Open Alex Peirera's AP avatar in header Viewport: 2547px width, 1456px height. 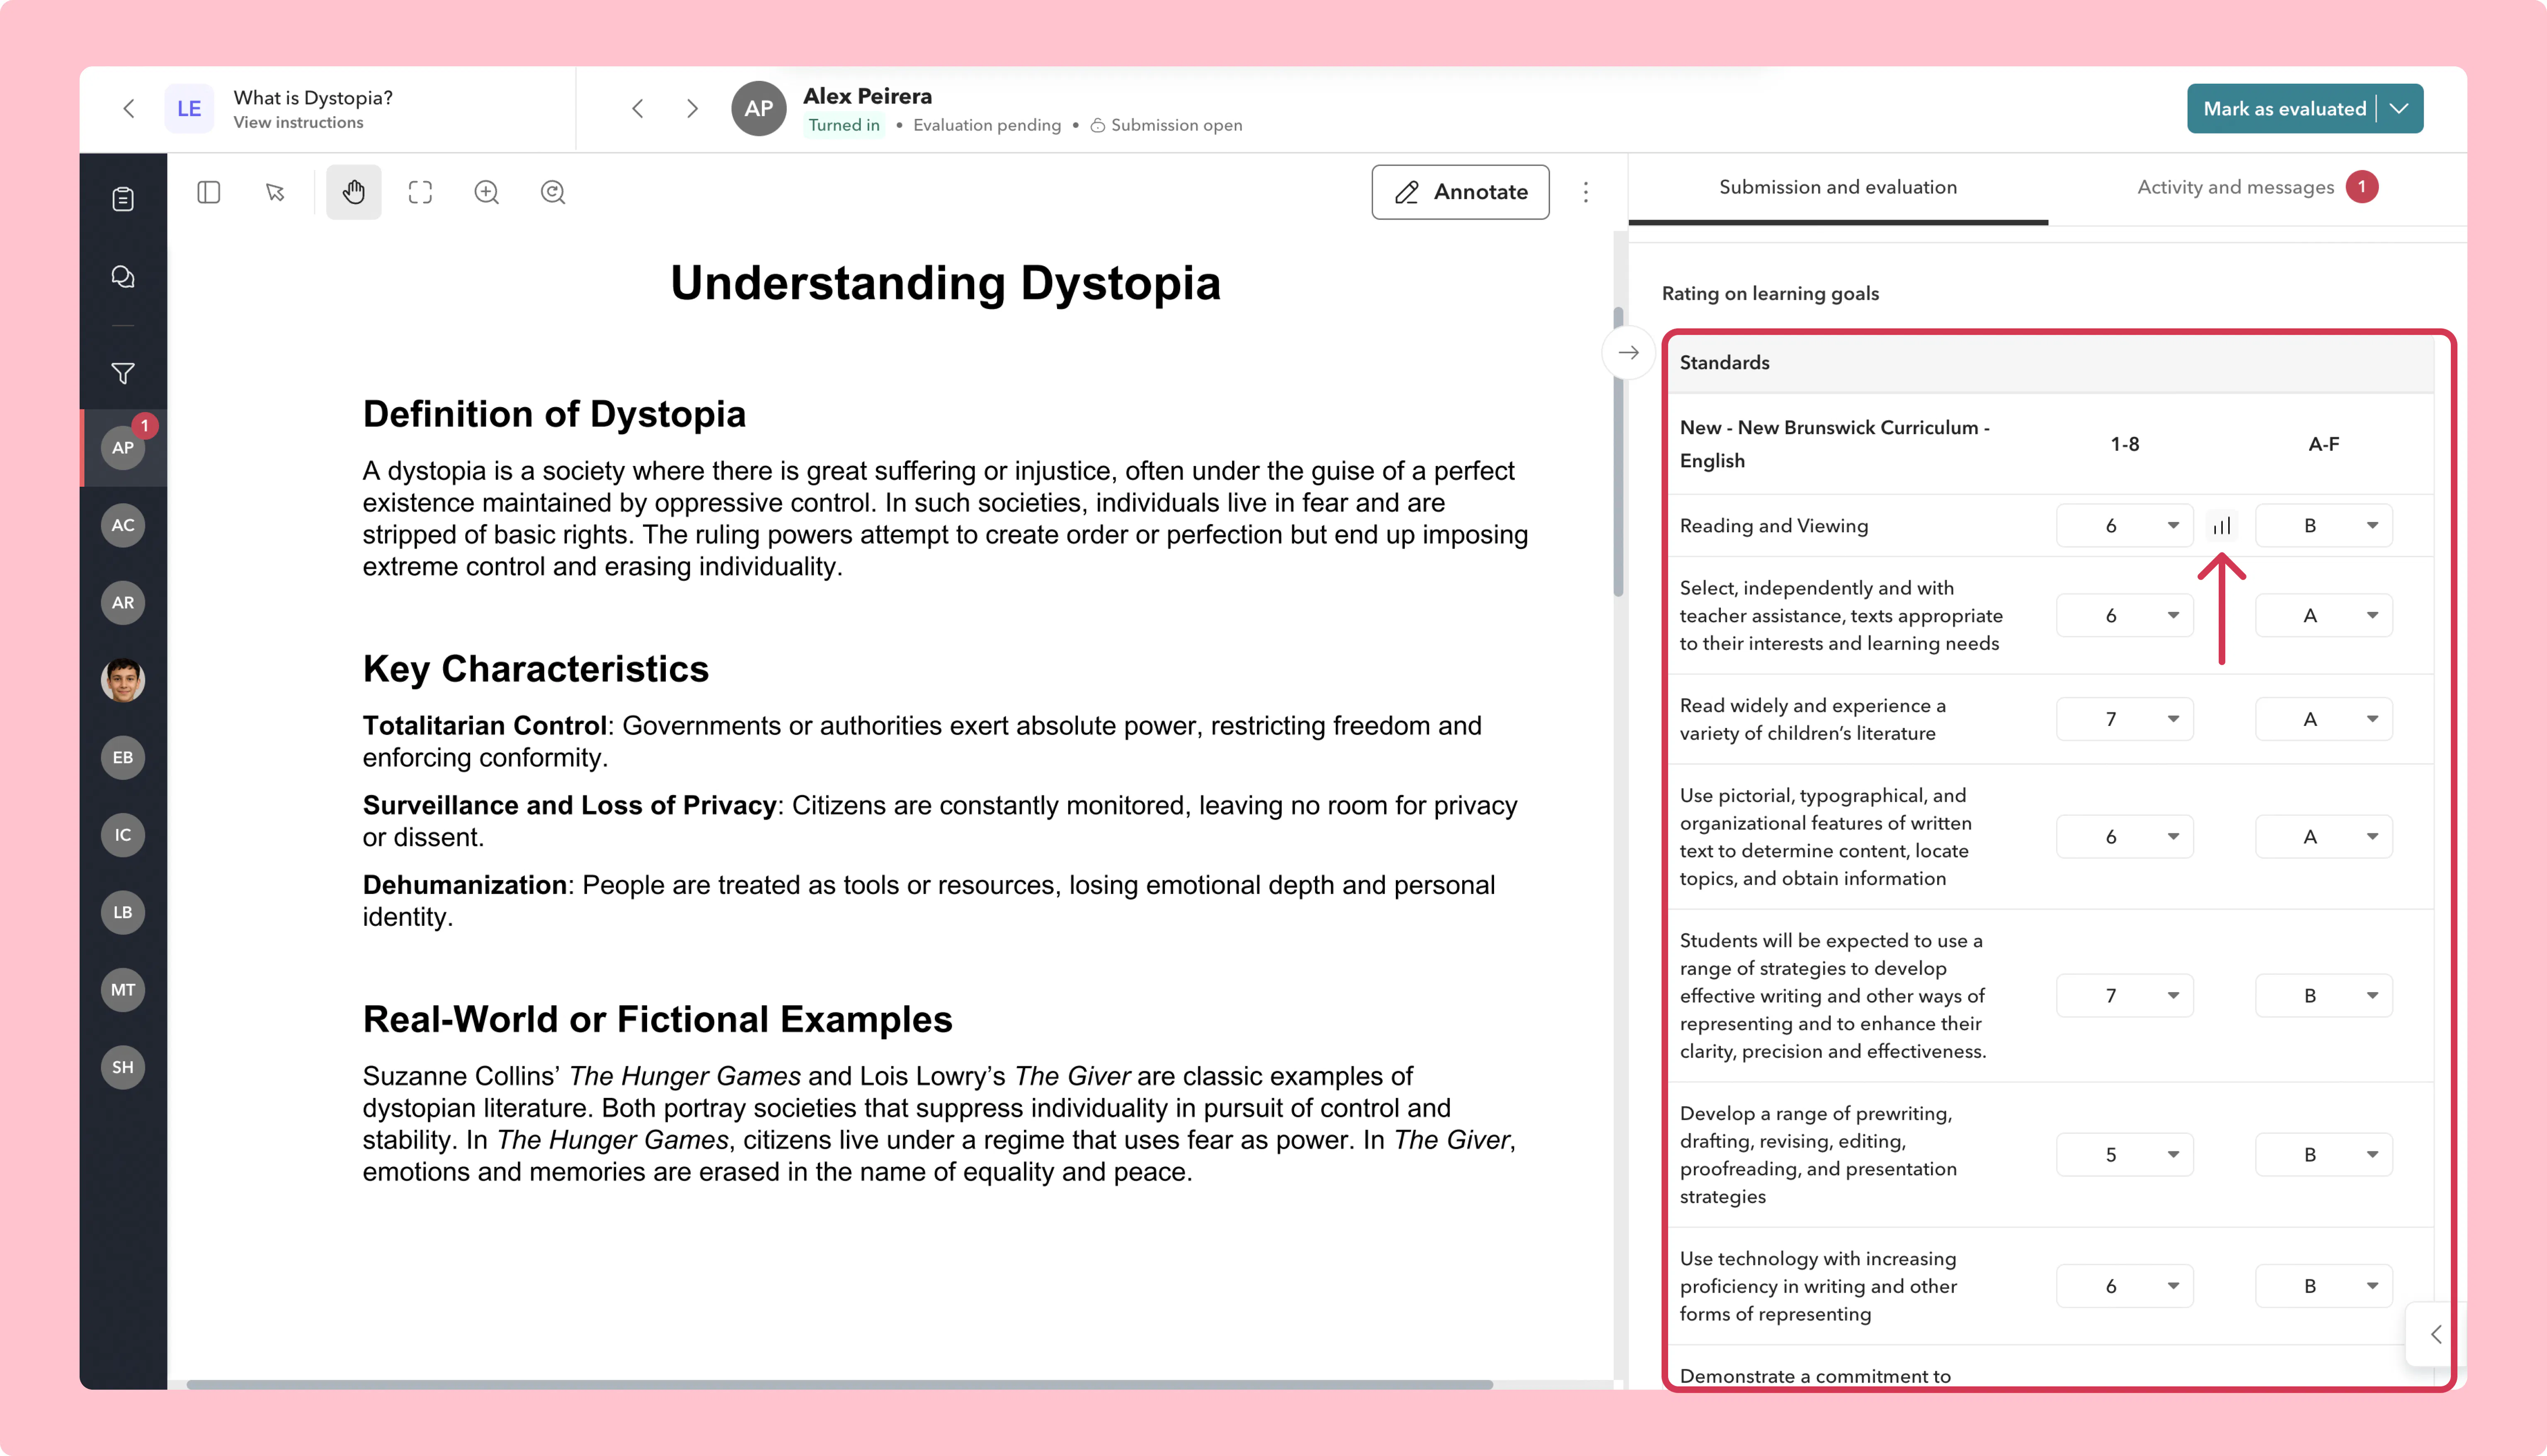click(759, 109)
